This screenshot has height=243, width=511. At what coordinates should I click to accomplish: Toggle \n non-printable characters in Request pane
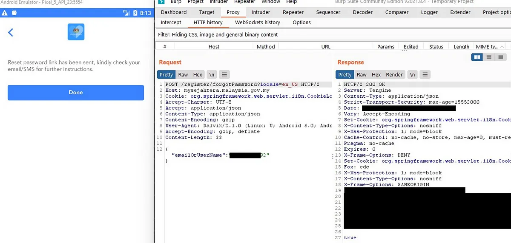pos(212,75)
